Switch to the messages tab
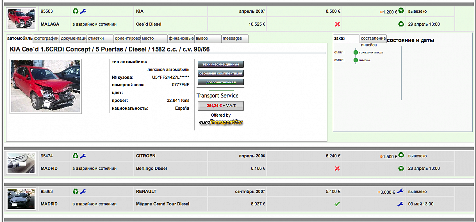476x222 pixels. (235, 39)
